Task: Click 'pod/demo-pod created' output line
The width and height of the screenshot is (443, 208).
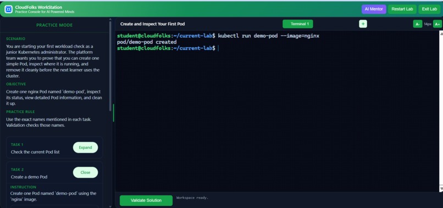Action: (x=147, y=42)
